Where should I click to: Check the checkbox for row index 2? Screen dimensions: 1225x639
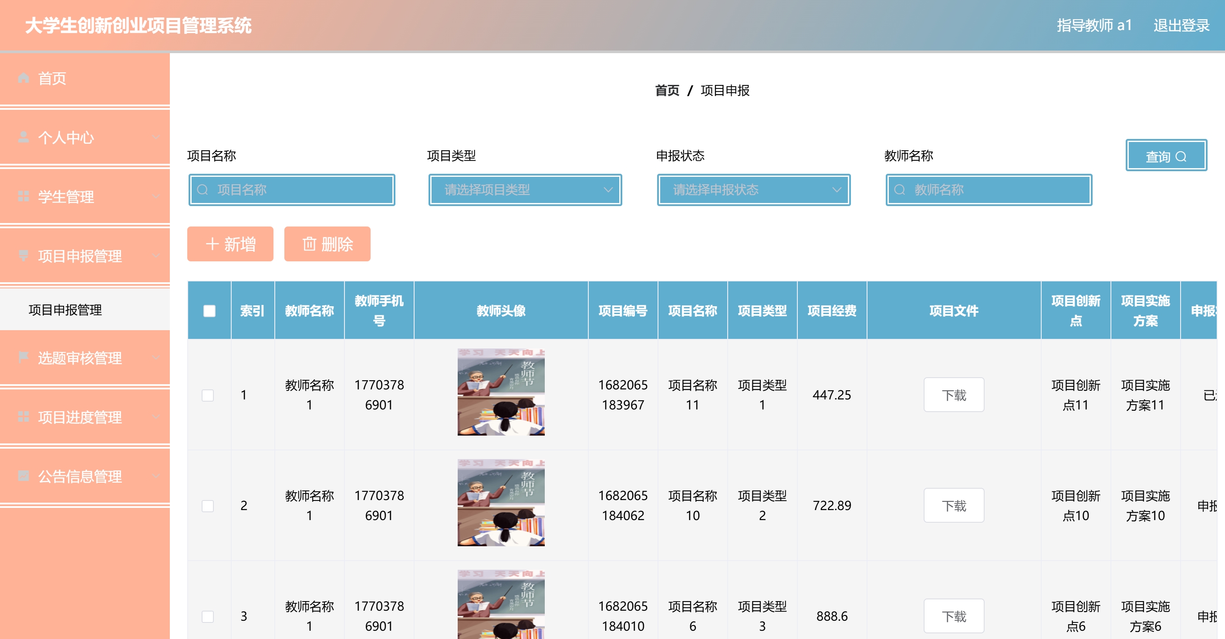pos(208,506)
